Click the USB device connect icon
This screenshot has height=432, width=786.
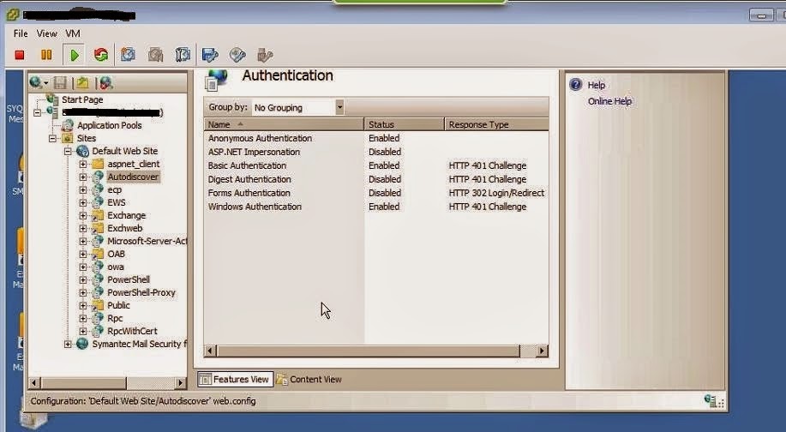pos(264,55)
